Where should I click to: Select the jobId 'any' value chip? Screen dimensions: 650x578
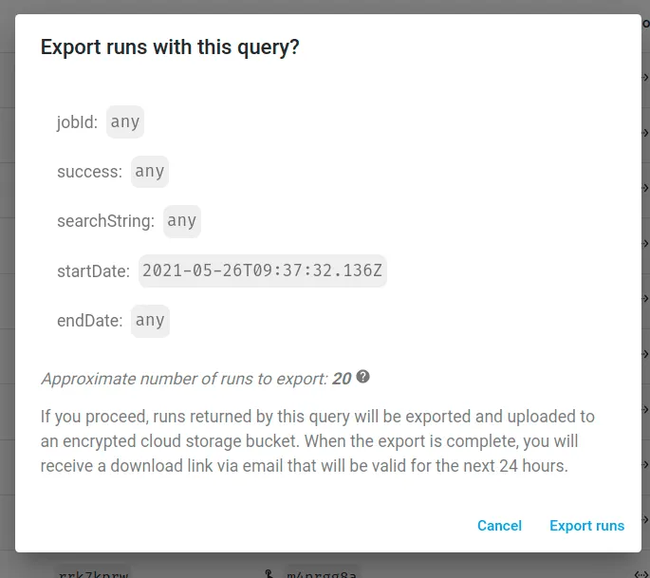click(x=124, y=121)
